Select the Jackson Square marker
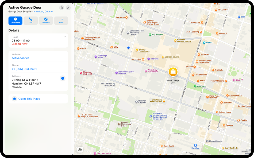 (163, 57)
